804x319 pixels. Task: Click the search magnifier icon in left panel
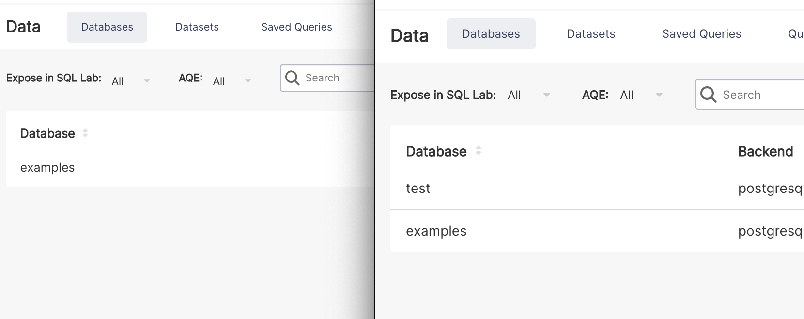292,78
